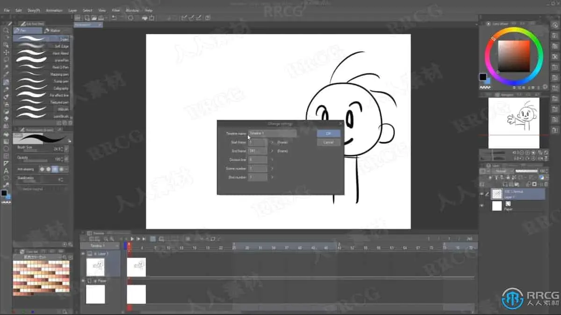Image resolution: width=561 pixels, height=315 pixels.
Task: Click the Clip Studio launcher icon
Action: click(78, 18)
